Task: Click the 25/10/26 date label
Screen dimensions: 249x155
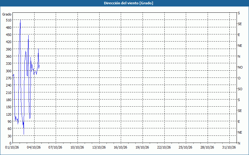Action: tap(186, 148)
